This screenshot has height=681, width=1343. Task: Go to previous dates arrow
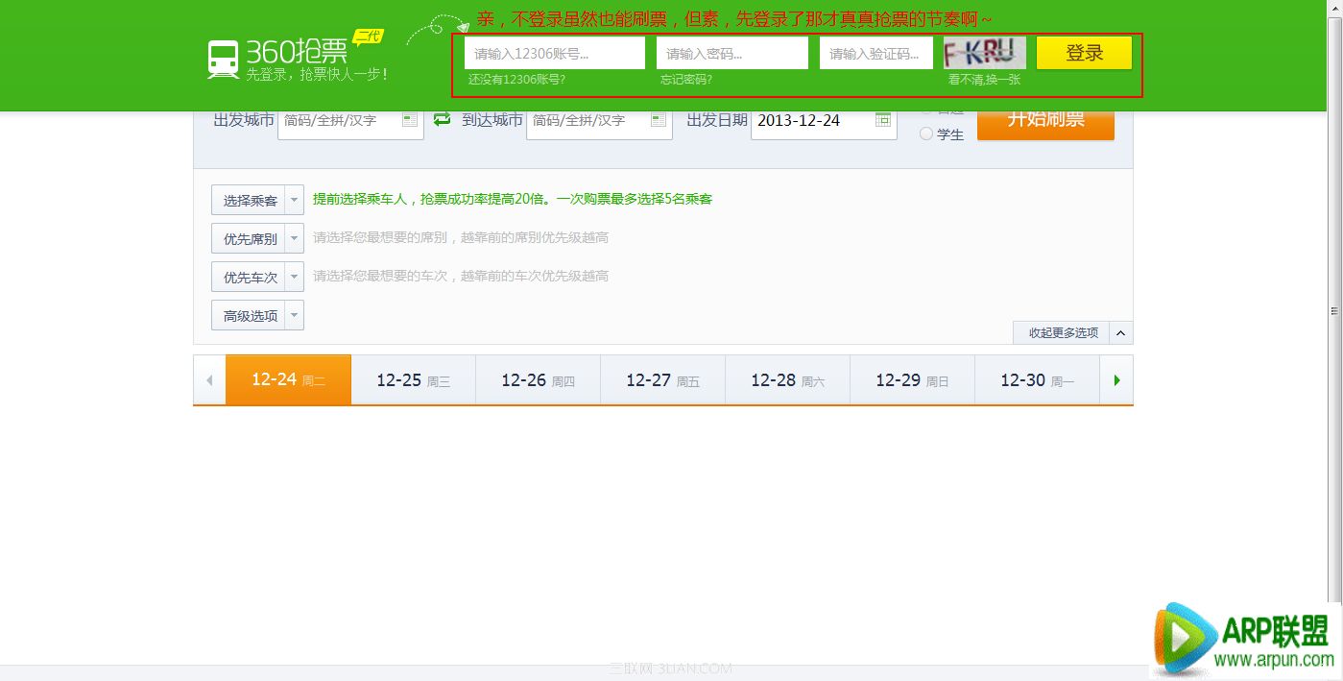point(209,380)
